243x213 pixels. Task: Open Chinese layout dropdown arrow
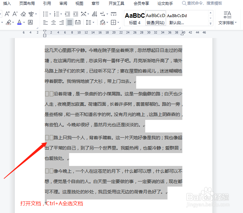[x=88, y=14]
